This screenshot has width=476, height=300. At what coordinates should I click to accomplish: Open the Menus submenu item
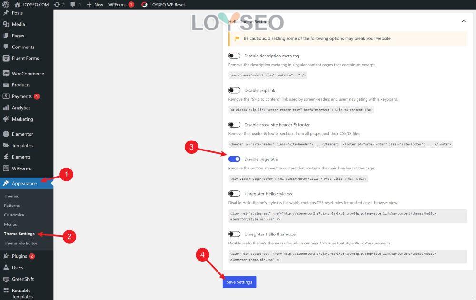10,225
